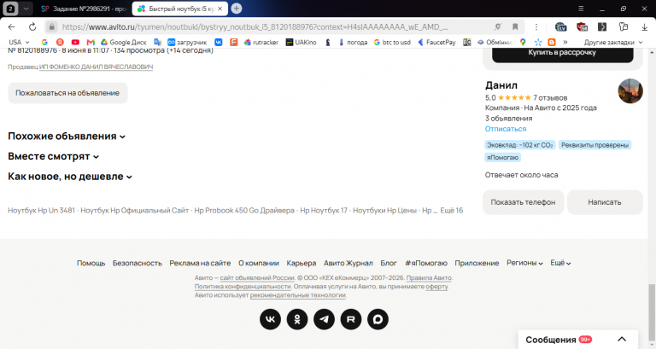The width and height of the screenshot is (656, 349).
Task: Expand Похожие объявления section
Action: pyautogui.click(x=67, y=137)
